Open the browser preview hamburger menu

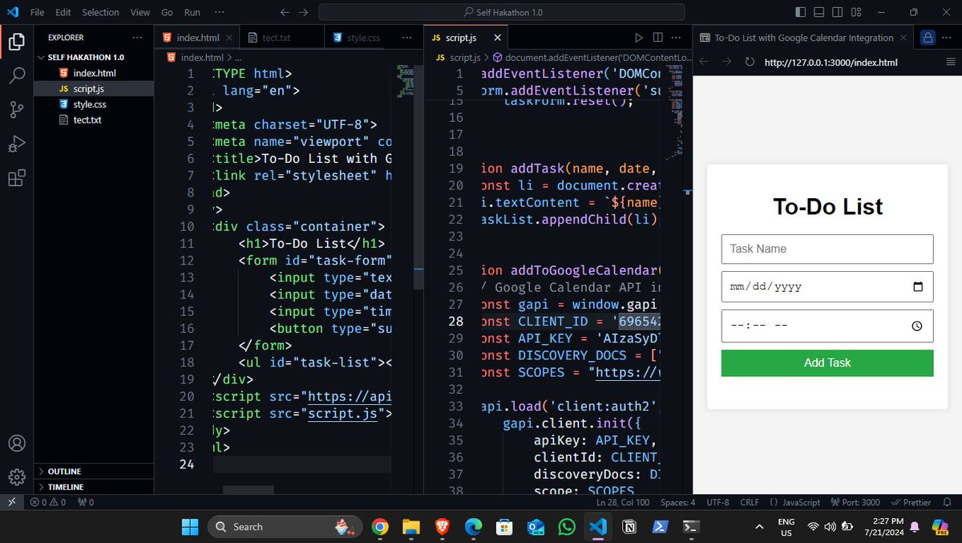point(951,62)
